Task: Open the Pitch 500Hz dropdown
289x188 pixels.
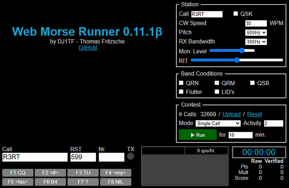Action: point(256,33)
